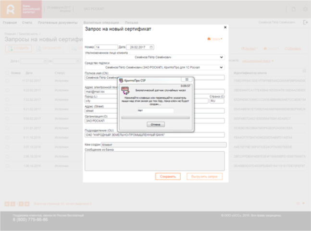Click the user name Семёнов Пётр Семёнович
Image resolution: width=311 pixels, height=231 pixels.
click(277, 23)
